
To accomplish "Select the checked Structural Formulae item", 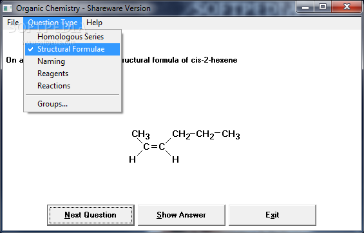I will point(72,49).
